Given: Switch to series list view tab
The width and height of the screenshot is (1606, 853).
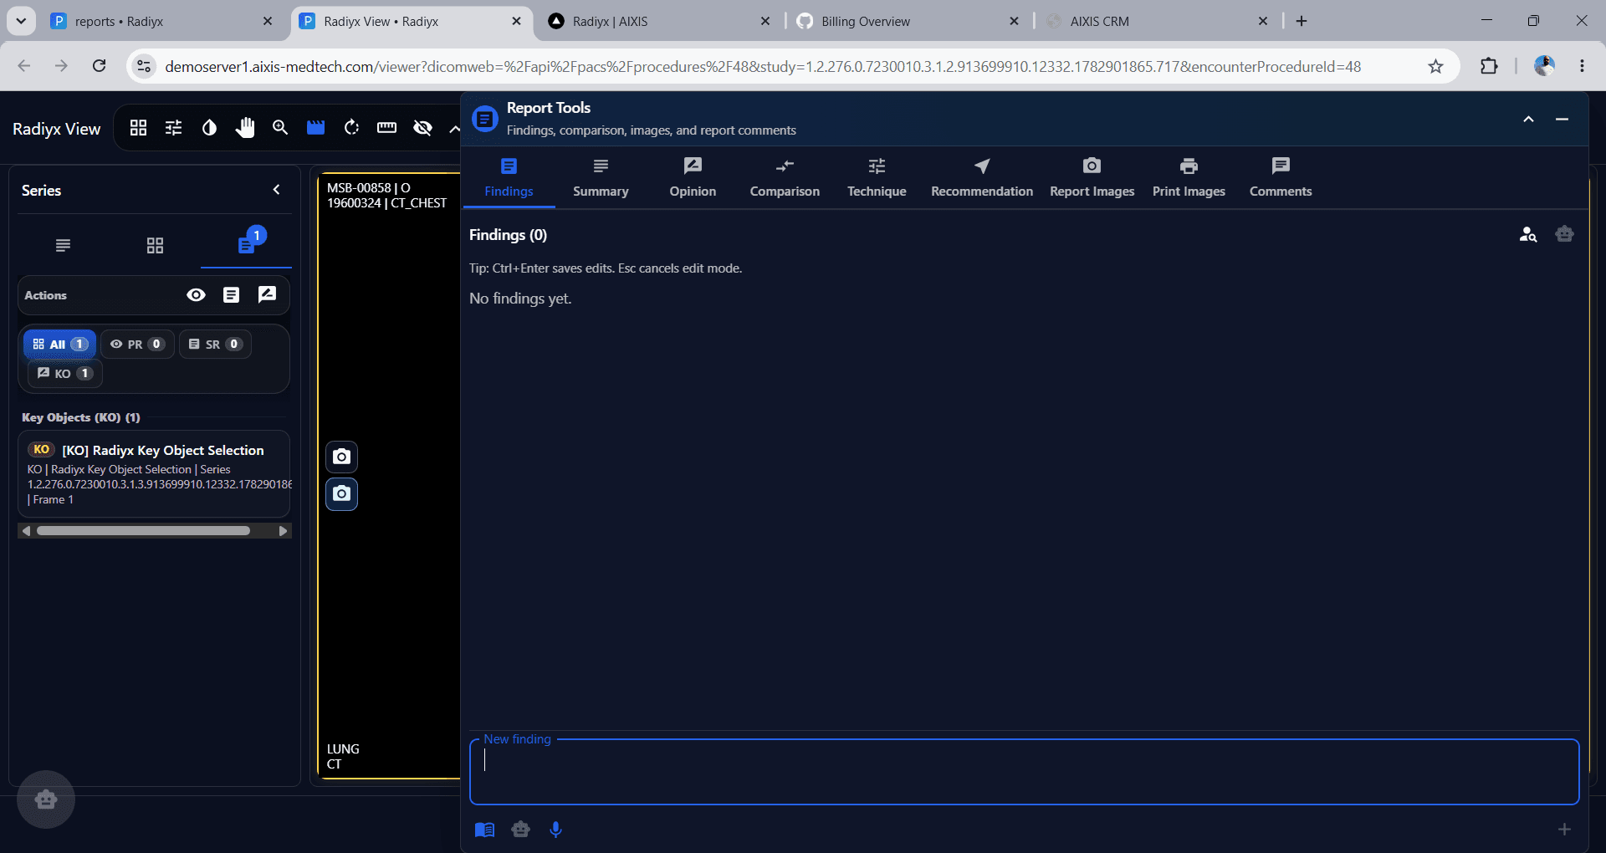Looking at the screenshot, I should (63, 245).
